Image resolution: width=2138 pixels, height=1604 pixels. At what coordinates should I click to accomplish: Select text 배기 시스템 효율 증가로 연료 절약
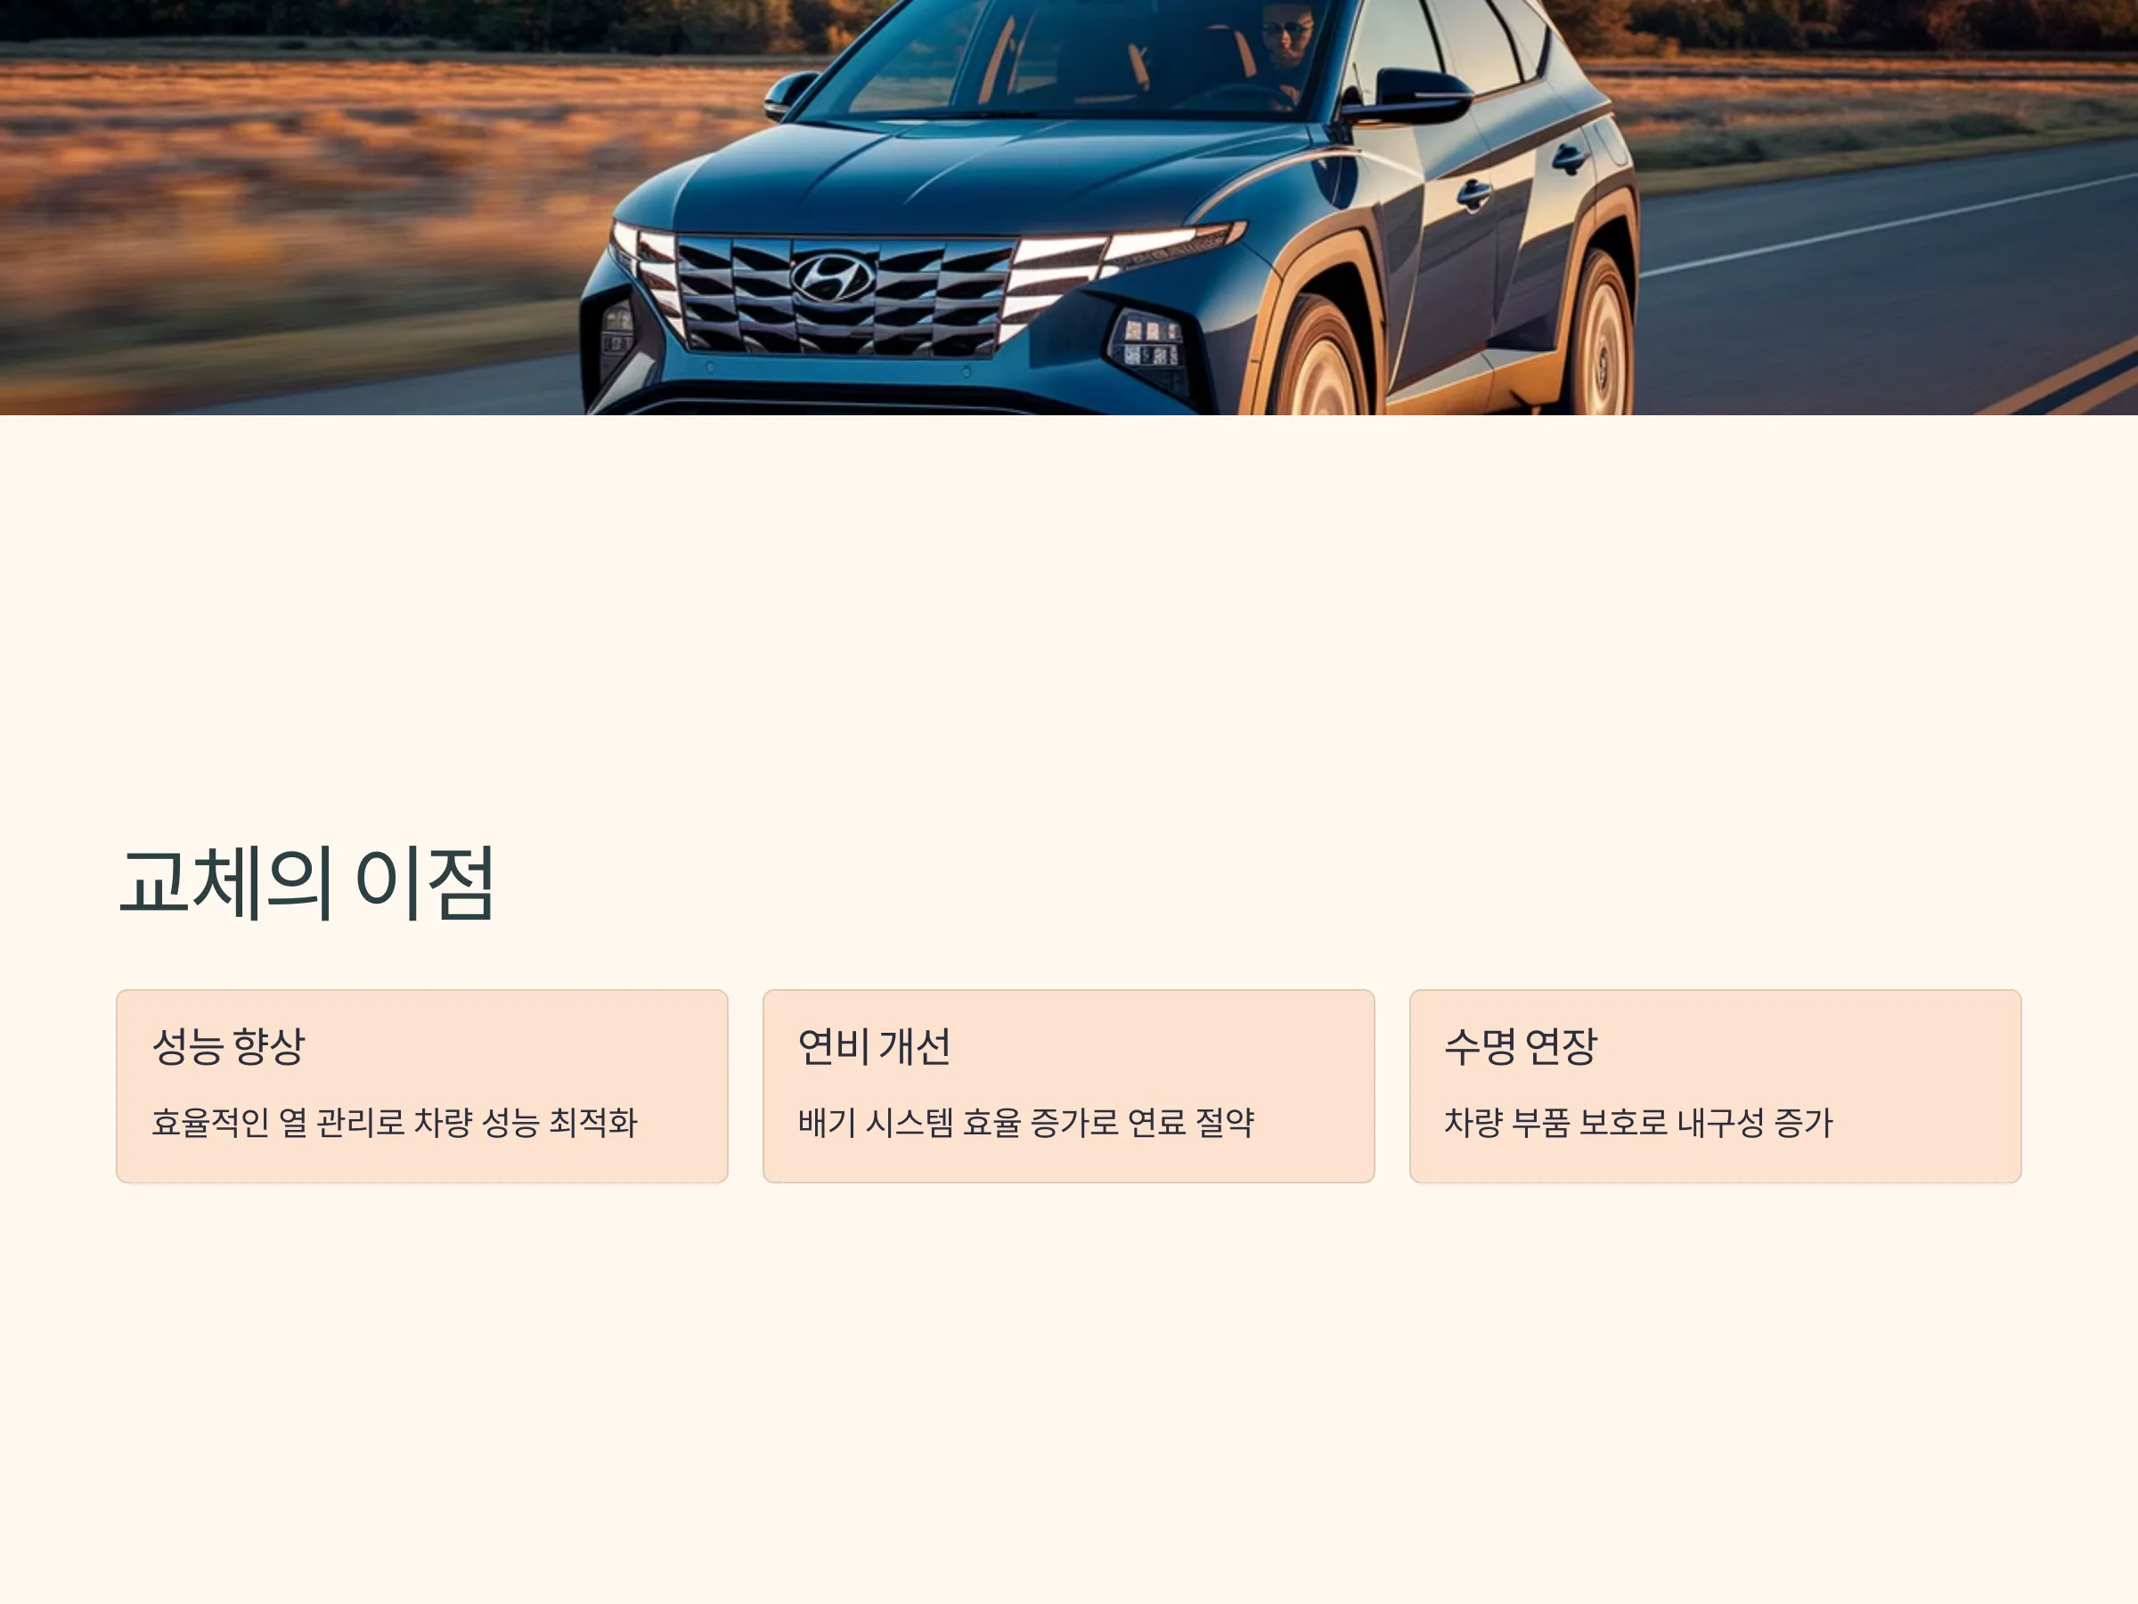point(1025,1123)
